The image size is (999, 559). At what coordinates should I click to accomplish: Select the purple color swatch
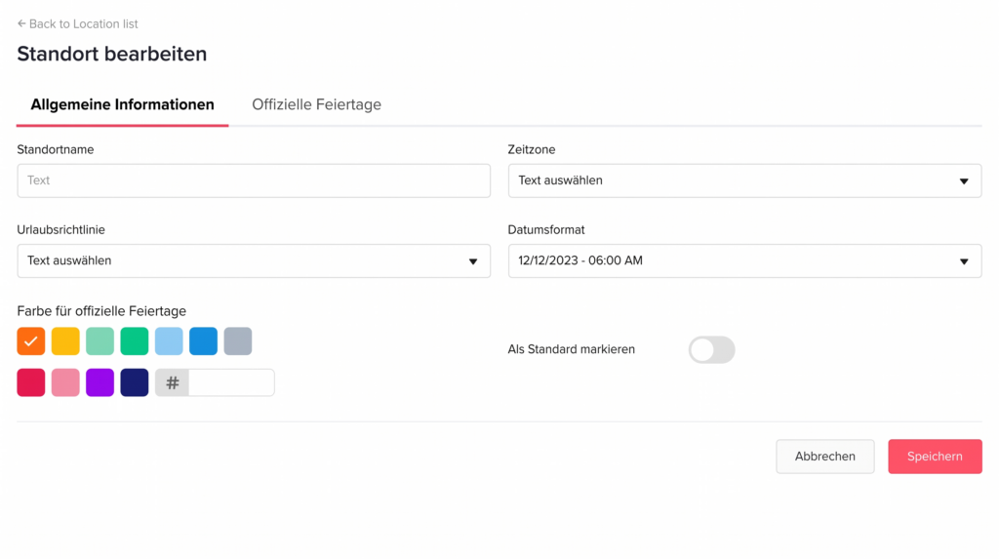(x=100, y=382)
